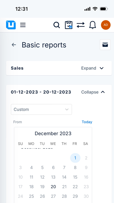This screenshot has width=114, height=203.
Task: Open the app logo home icon
Action: click(11, 25)
